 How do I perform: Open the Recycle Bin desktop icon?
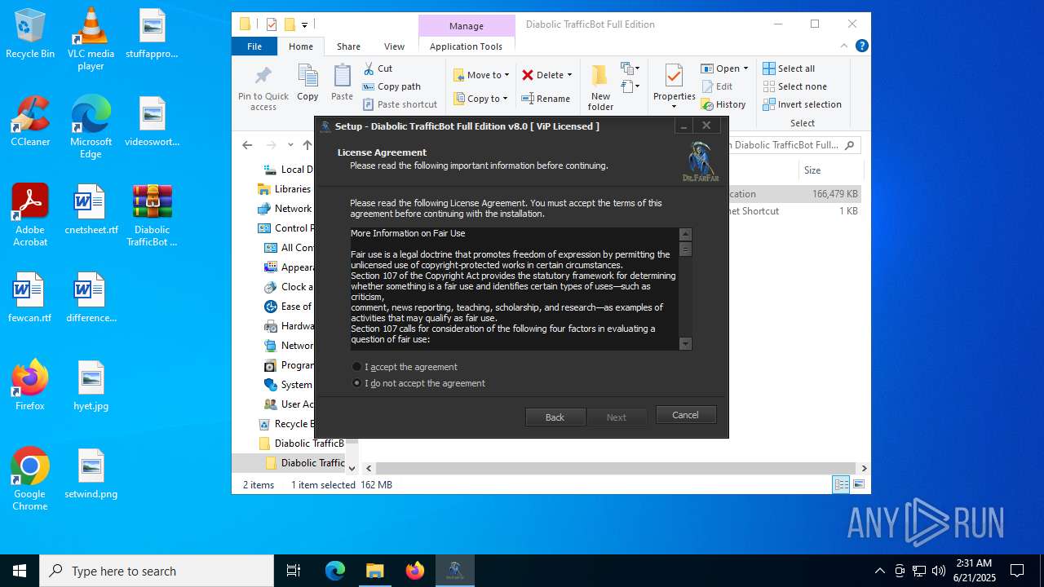pos(30,34)
